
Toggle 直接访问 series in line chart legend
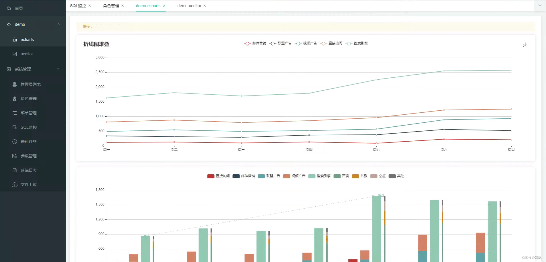pyautogui.click(x=331, y=43)
